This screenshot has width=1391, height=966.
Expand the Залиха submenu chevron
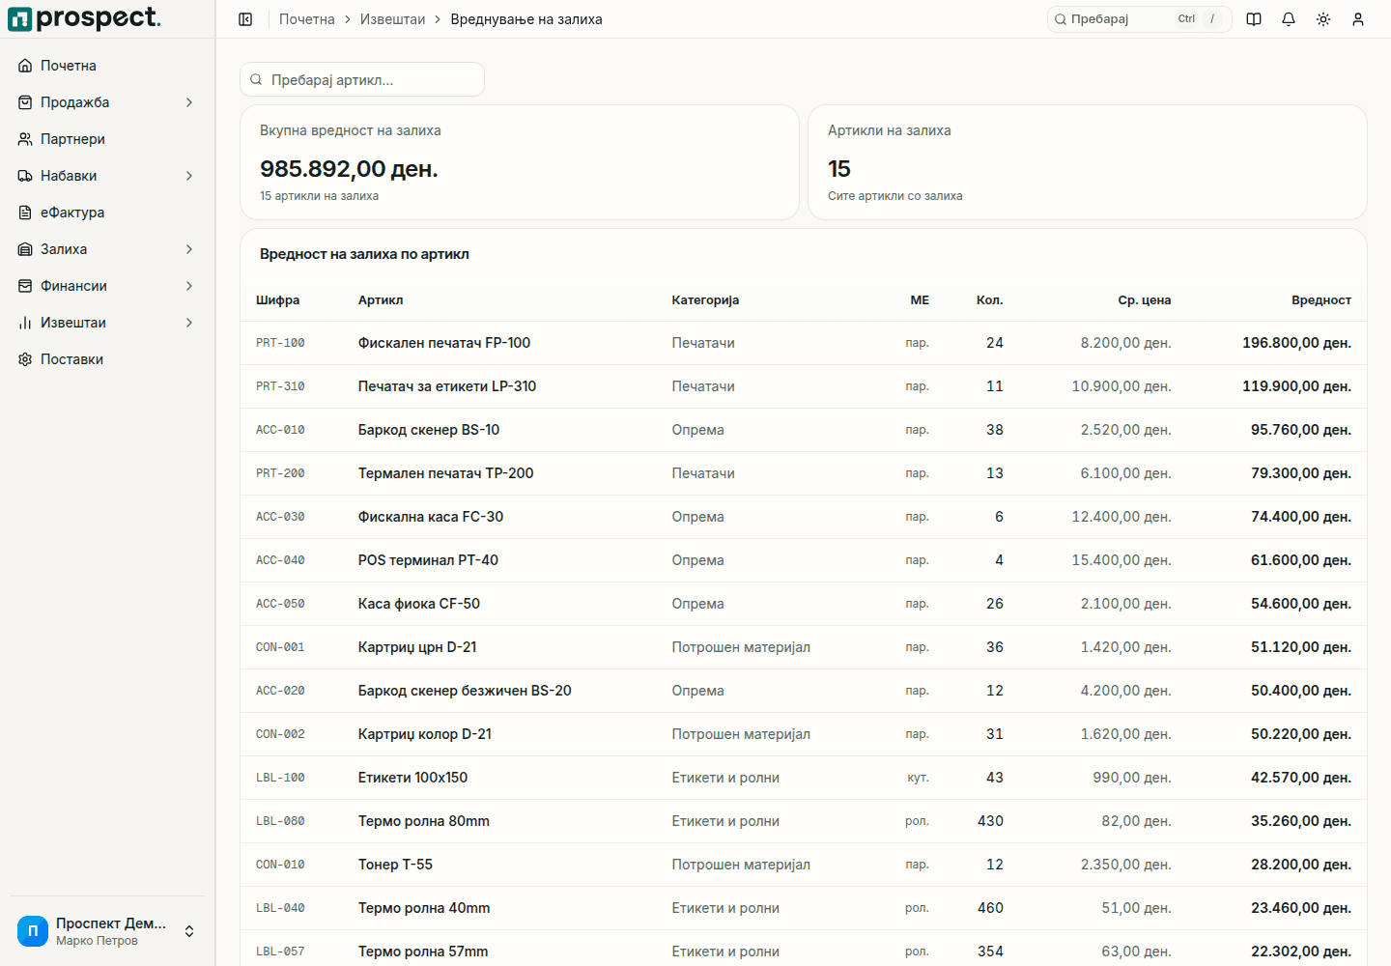[x=189, y=249]
